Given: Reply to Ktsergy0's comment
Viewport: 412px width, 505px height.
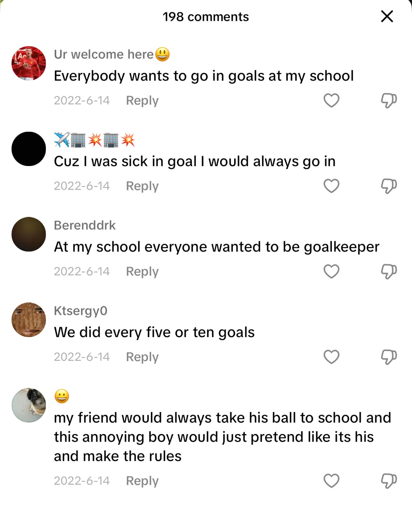Looking at the screenshot, I should pos(142,357).
